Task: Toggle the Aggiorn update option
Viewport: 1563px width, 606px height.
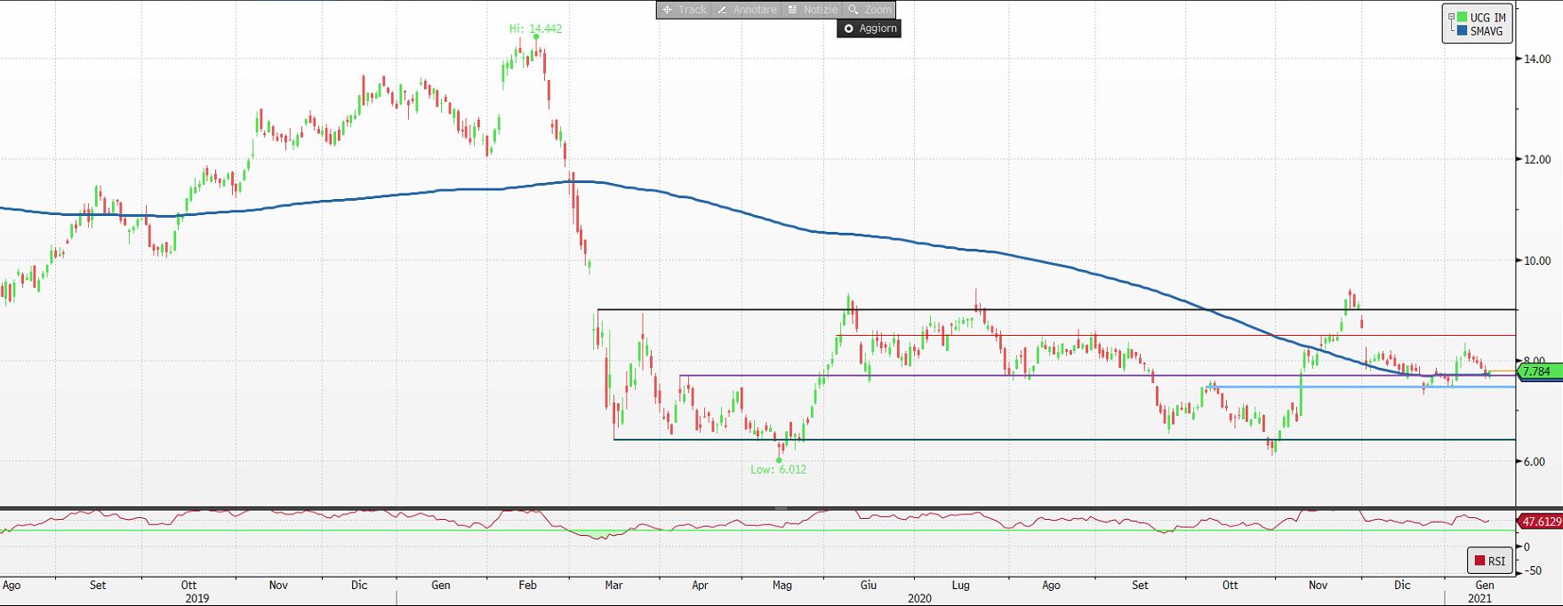Action: 870,28
